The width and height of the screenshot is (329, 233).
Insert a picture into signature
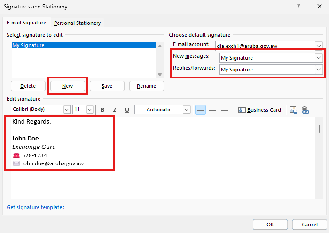293,110
